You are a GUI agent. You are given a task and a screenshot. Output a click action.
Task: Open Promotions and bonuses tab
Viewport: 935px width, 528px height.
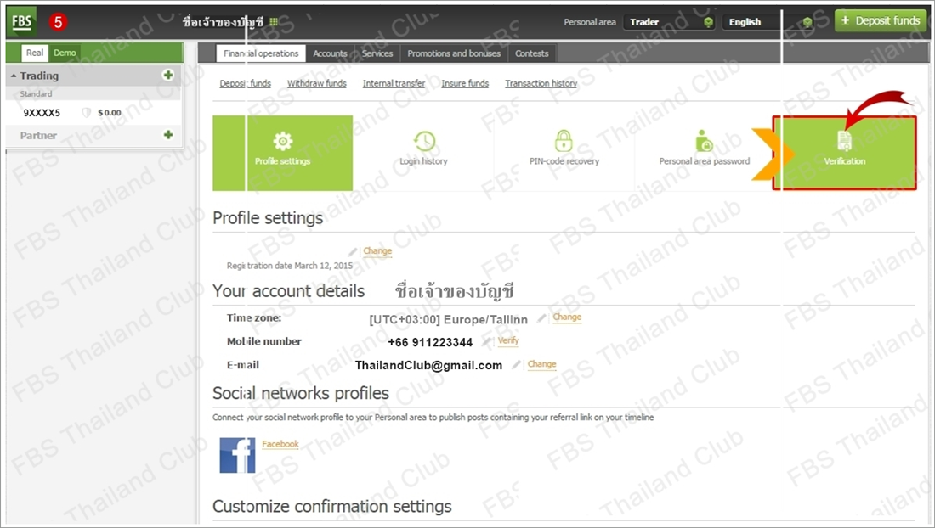click(454, 53)
